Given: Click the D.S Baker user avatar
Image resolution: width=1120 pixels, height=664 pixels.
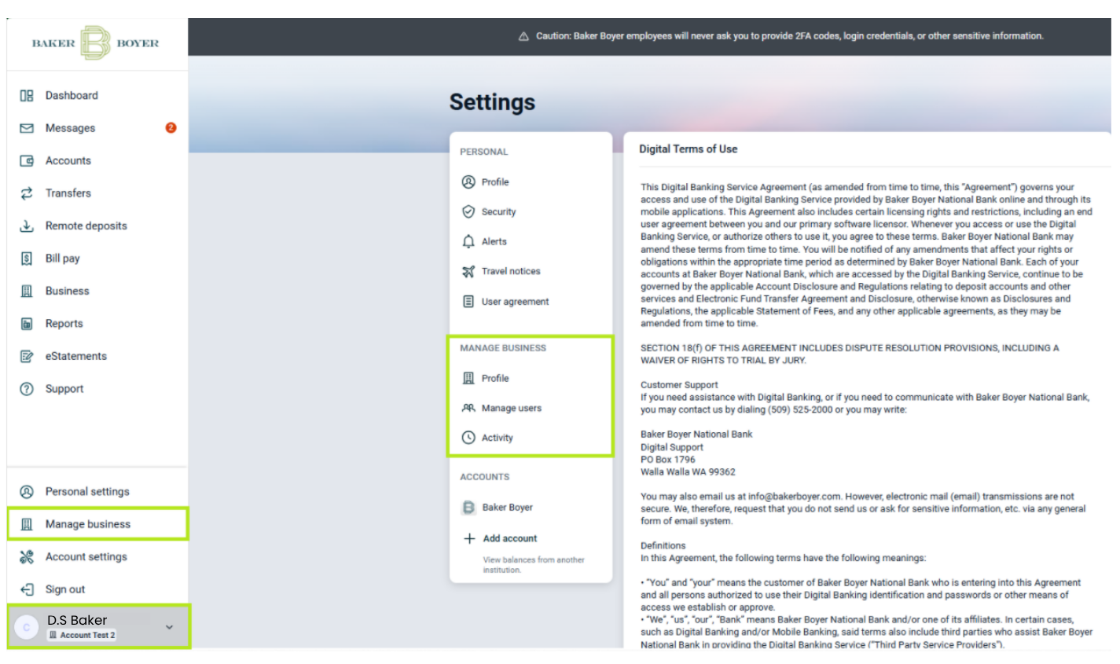Looking at the screenshot, I should pos(27,627).
